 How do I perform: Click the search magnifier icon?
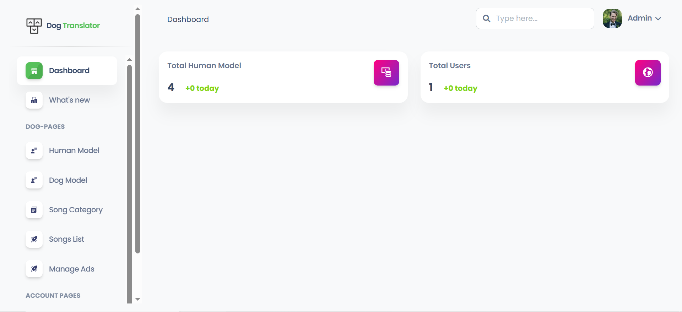click(x=487, y=18)
